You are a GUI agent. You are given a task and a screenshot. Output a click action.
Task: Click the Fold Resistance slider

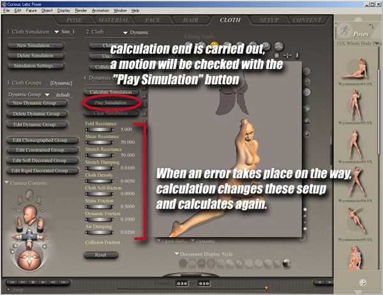pos(99,130)
